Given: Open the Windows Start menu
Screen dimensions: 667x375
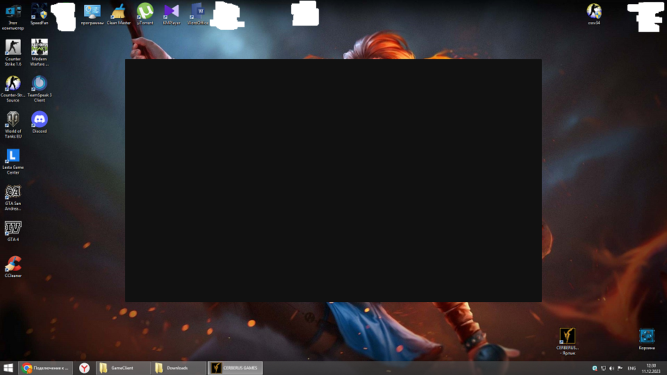Looking at the screenshot, I should [8, 368].
